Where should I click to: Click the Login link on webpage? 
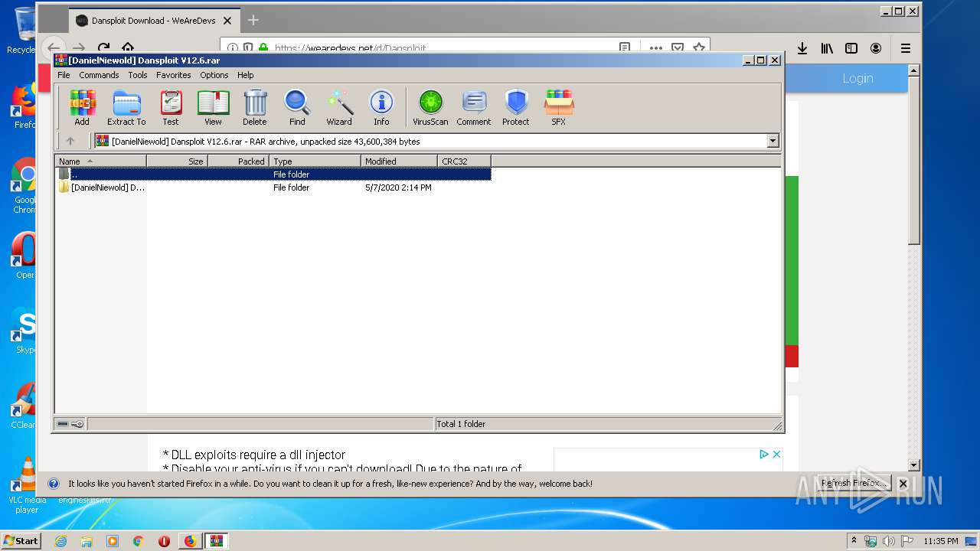click(x=857, y=78)
